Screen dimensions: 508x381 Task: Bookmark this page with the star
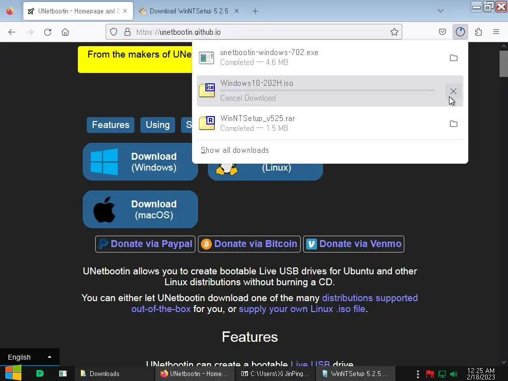pyautogui.click(x=394, y=32)
